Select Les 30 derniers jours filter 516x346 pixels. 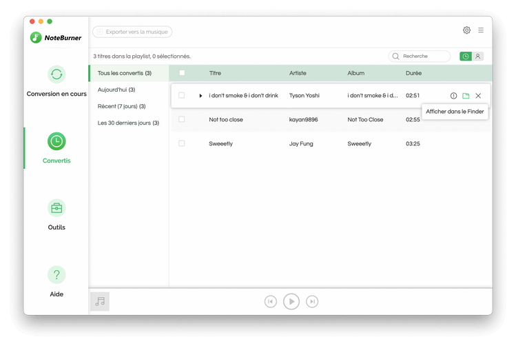pos(129,123)
